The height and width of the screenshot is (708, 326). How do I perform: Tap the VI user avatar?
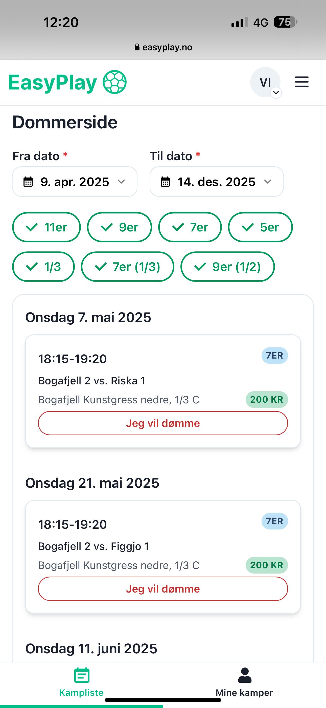(265, 82)
